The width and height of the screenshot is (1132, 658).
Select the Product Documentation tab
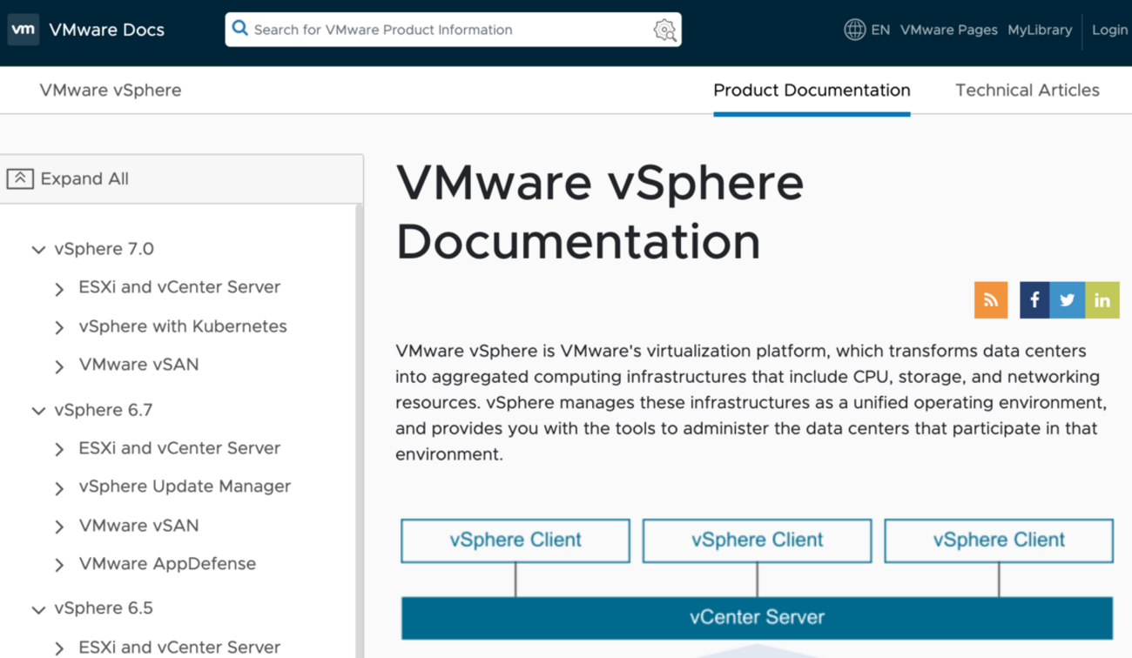click(x=812, y=91)
